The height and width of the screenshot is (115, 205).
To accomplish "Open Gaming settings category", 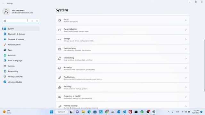I will [x=21, y=66].
